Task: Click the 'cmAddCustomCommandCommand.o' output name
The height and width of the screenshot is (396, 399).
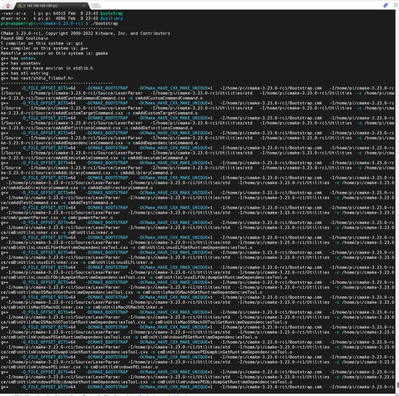Action: click(169, 98)
